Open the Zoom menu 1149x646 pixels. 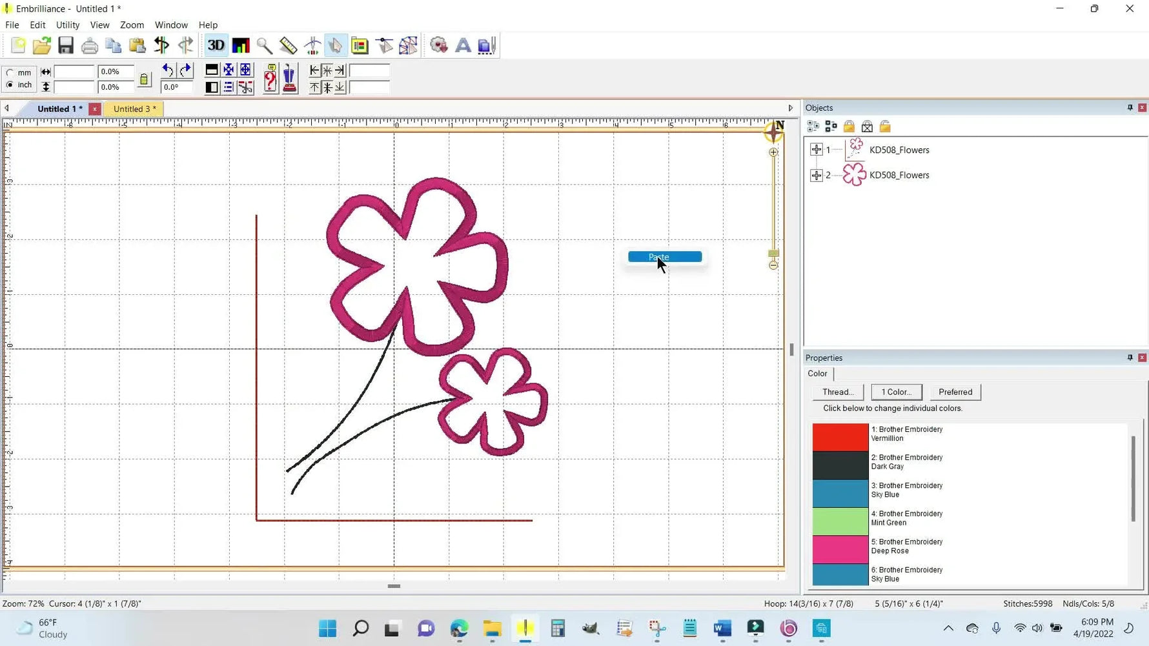[x=132, y=25]
